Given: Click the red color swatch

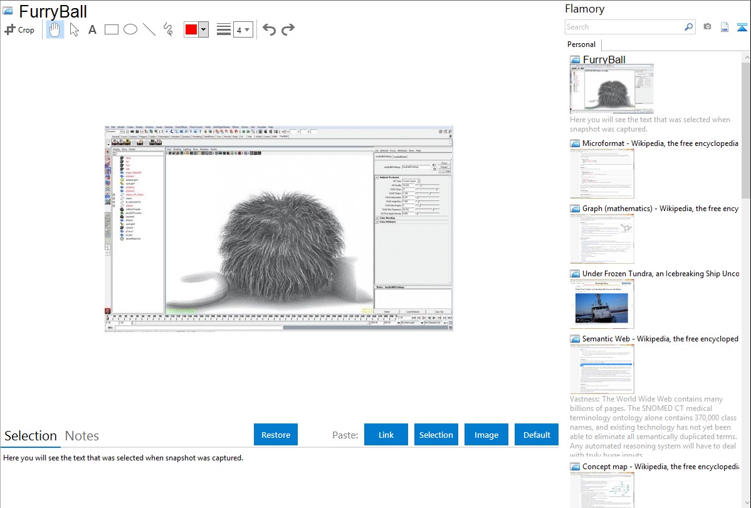Looking at the screenshot, I should click(x=191, y=29).
